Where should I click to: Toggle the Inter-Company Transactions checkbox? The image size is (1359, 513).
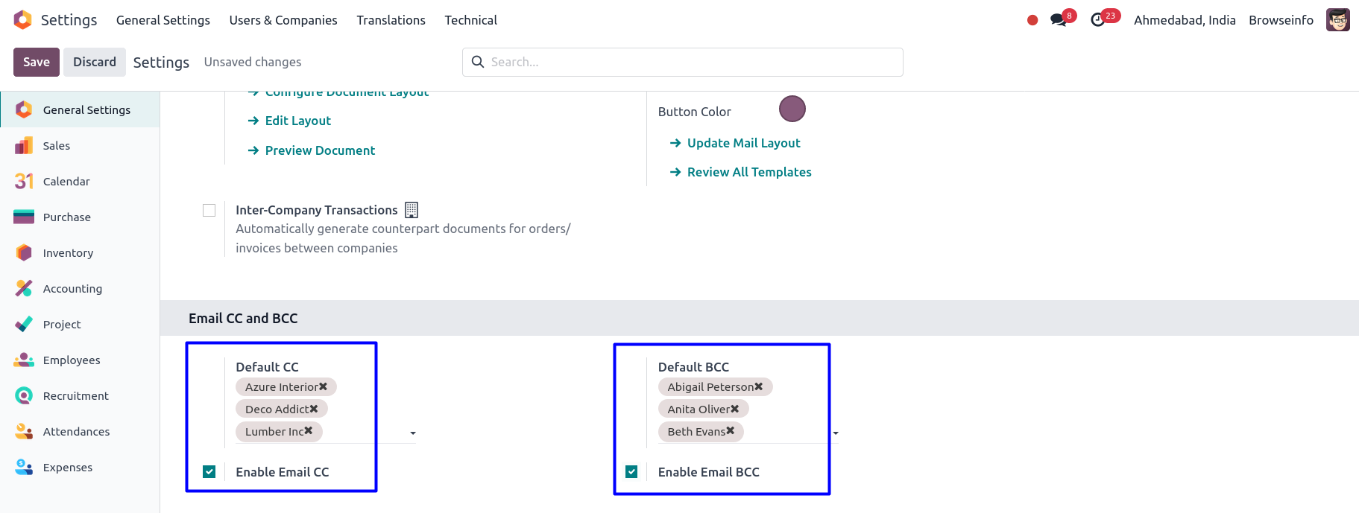pyautogui.click(x=209, y=211)
